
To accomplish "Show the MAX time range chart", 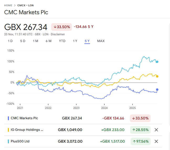I will [x=101, y=41].
